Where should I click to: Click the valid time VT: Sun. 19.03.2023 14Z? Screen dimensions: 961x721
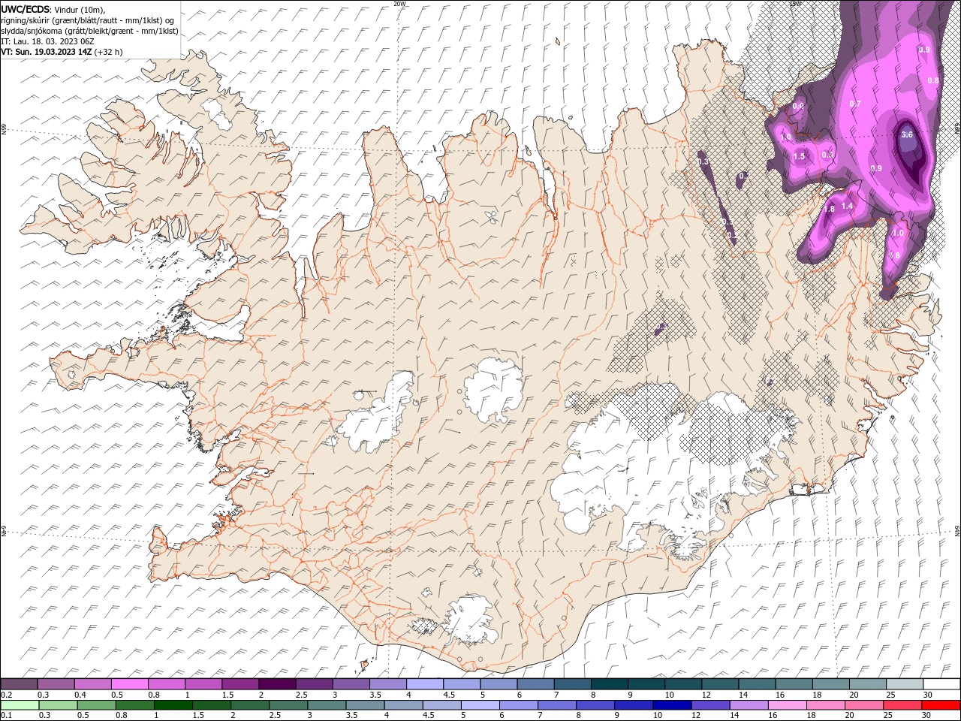62,52
